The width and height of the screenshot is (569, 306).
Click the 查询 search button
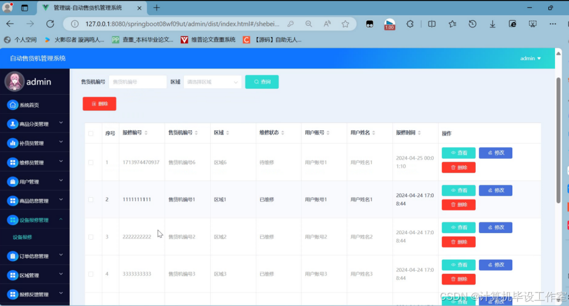pyautogui.click(x=262, y=82)
